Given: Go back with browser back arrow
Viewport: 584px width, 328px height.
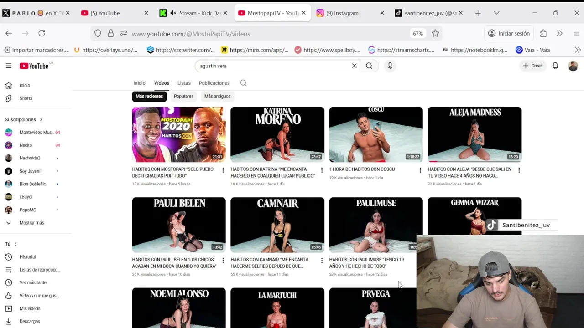Looking at the screenshot, I should click(x=9, y=33).
